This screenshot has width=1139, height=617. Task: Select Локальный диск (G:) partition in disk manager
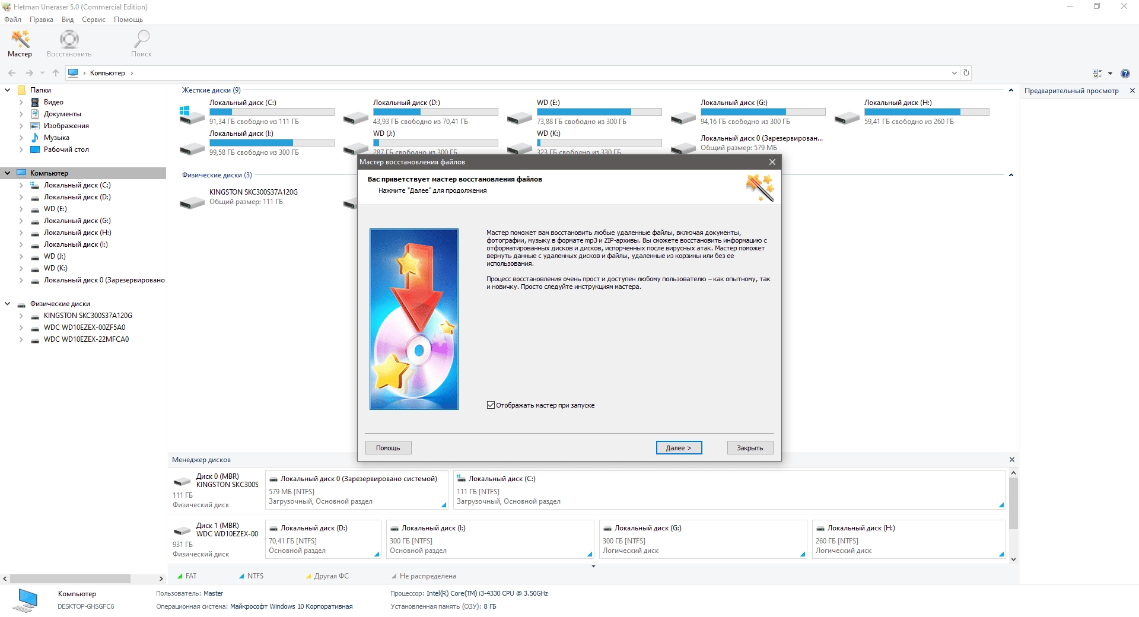pyautogui.click(x=703, y=539)
